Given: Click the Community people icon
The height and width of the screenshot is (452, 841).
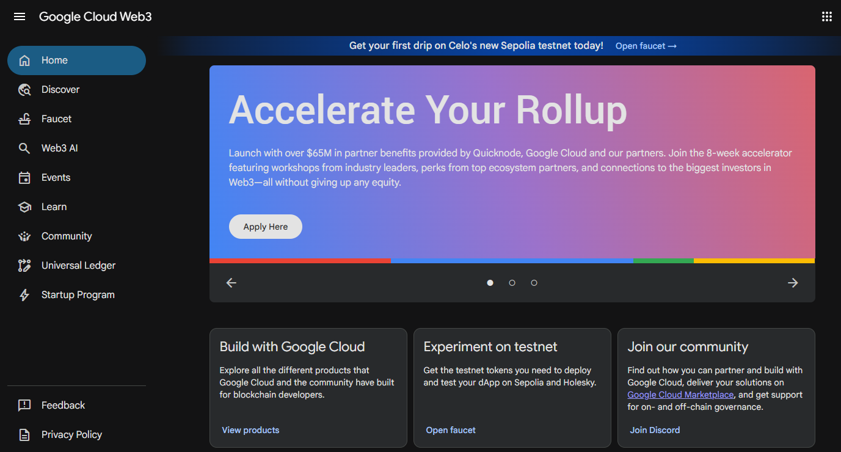Looking at the screenshot, I should [24, 236].
